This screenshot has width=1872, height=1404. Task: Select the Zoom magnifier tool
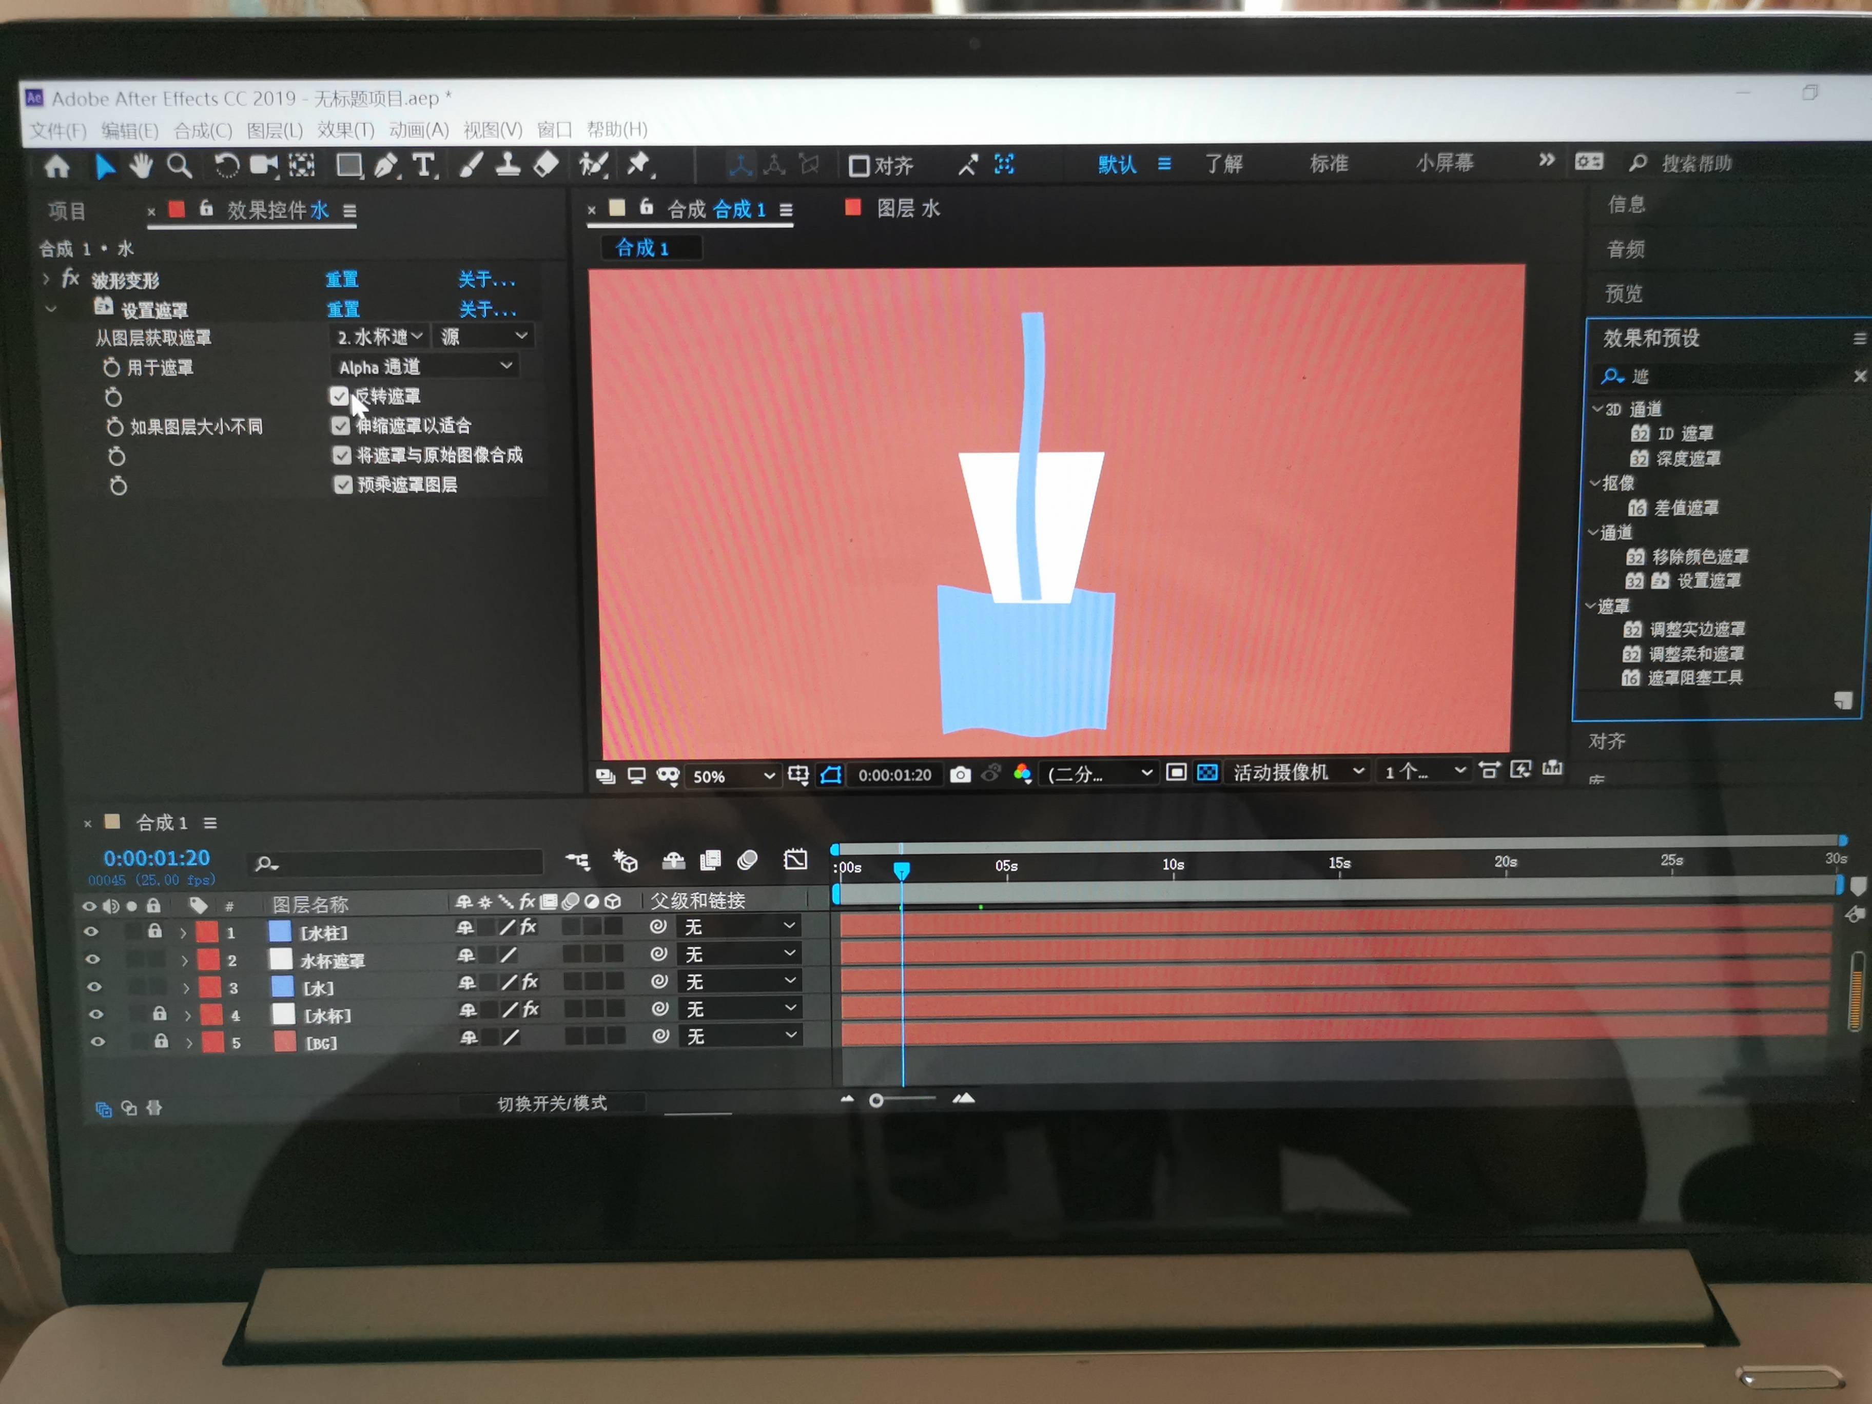[179, 166]
